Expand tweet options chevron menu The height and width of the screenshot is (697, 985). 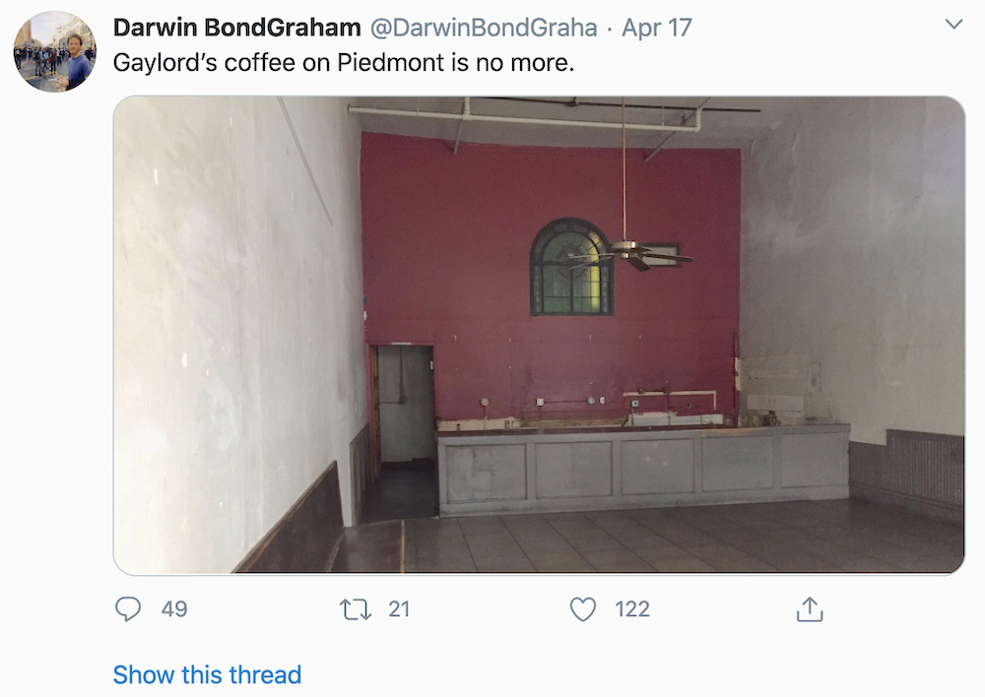tap(954, 25)
